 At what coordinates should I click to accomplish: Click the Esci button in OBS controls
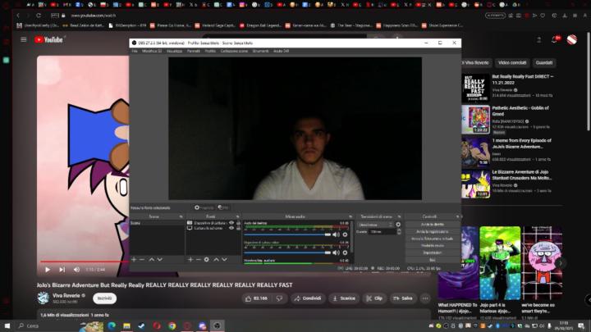click(433, 260)
